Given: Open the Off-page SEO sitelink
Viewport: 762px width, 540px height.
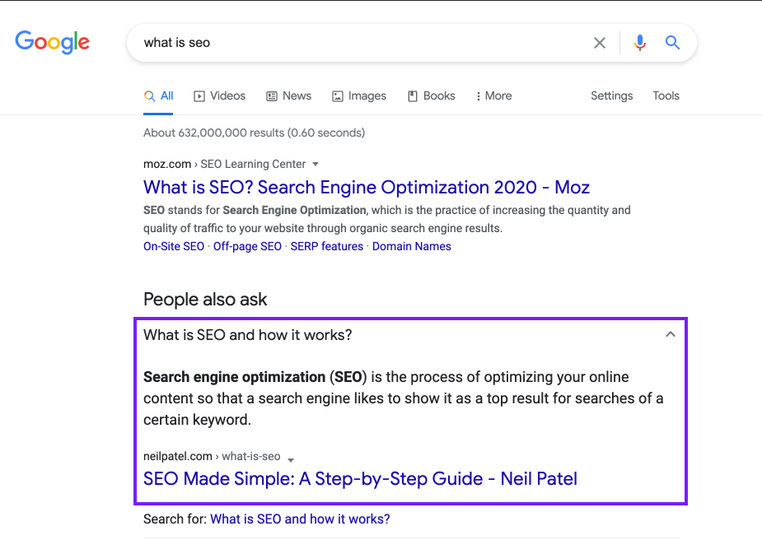Looking at the screenshot, I should pyautogui.click(x=247, y=247).
